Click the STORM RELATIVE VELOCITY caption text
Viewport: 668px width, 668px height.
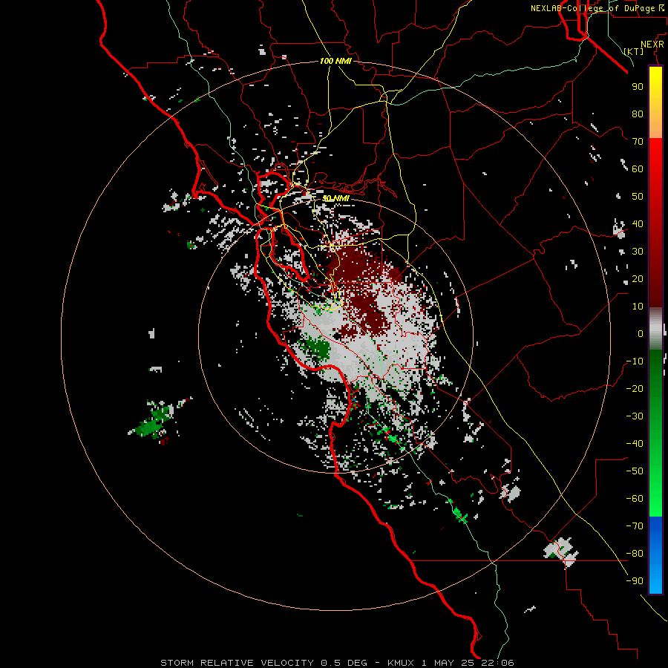click(237, 663)
